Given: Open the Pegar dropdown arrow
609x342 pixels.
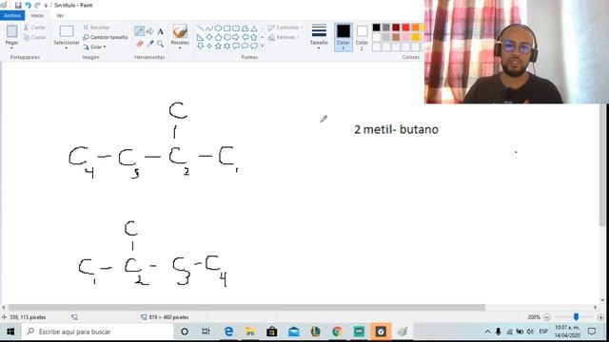Looking at the screenshot, I should [x=11, y=47].
